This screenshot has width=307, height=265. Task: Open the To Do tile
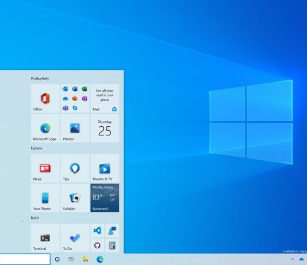click(x=75, y=238)
